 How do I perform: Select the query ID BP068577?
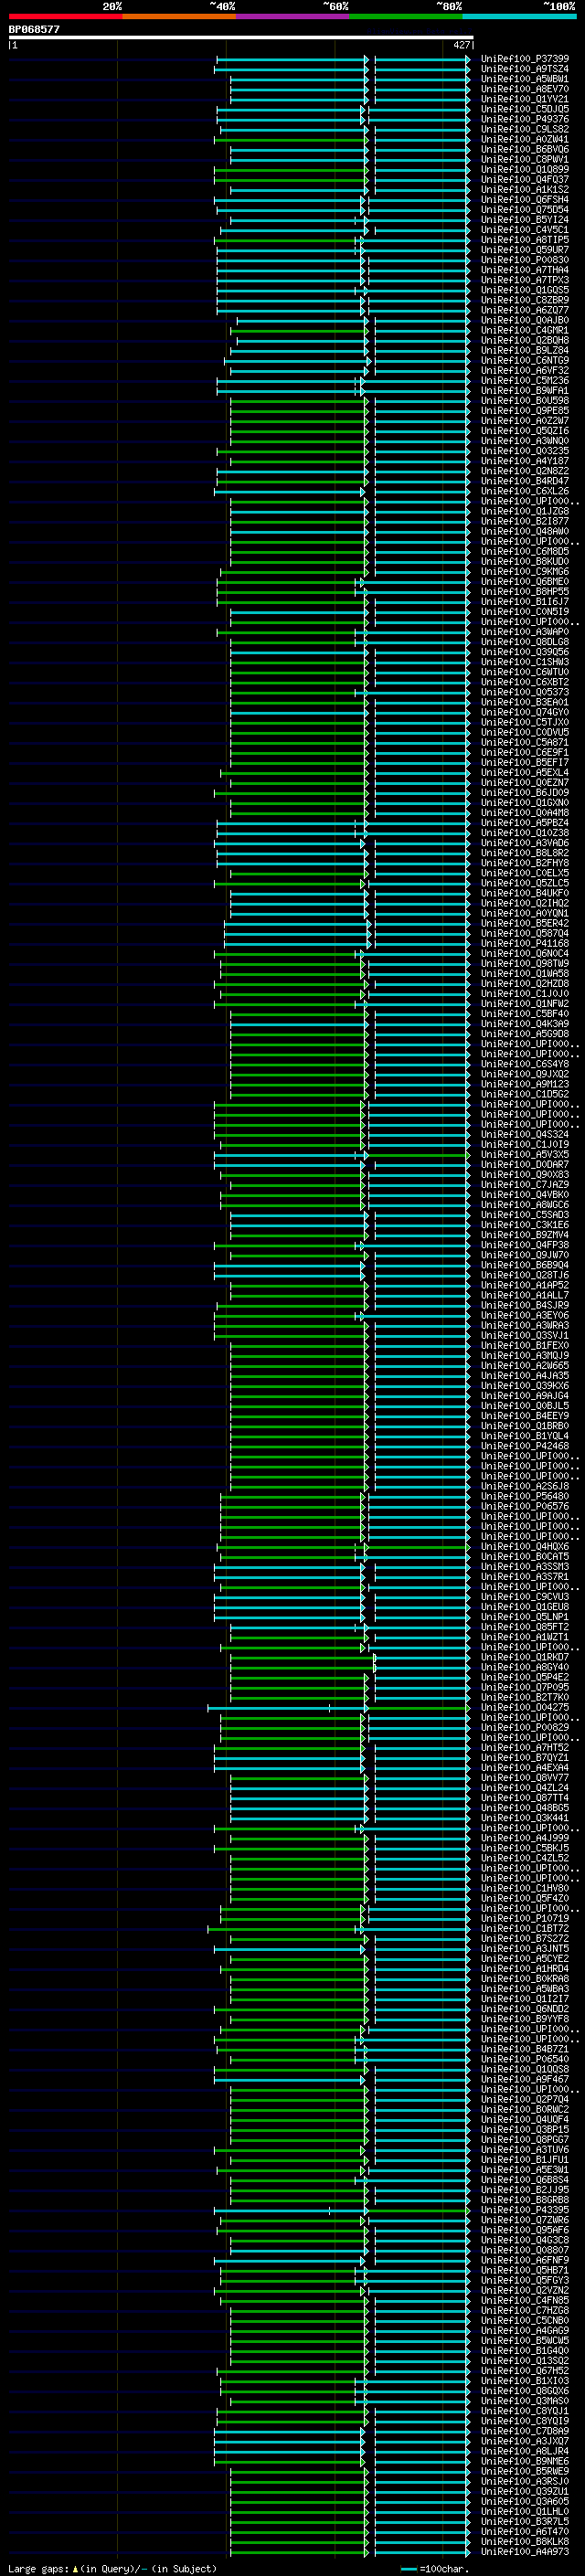click(x=34, y=29)
